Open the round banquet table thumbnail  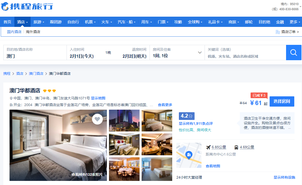pyautogui.click(x=157, y=144)
